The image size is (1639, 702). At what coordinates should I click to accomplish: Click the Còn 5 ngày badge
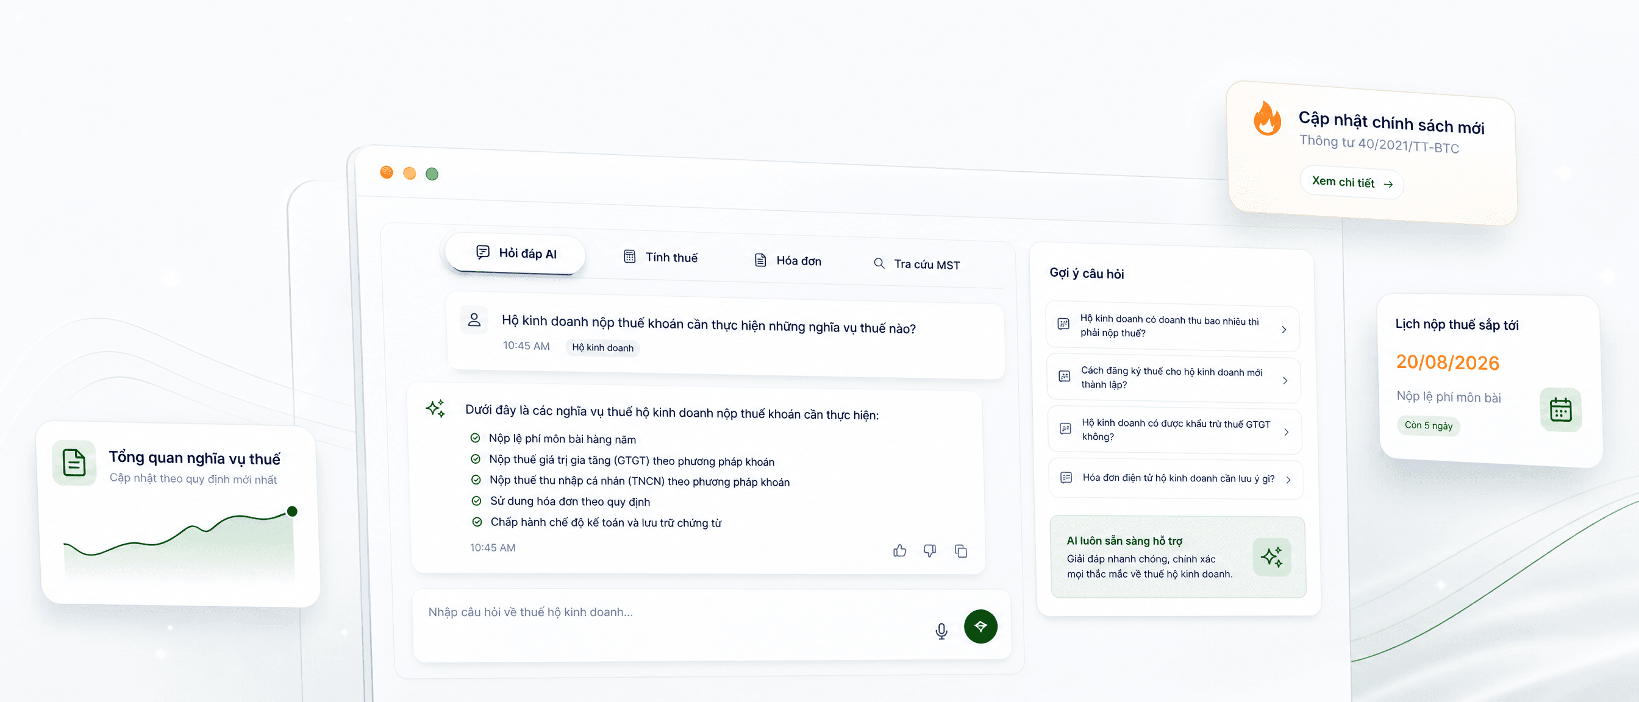click(1429, 425)
